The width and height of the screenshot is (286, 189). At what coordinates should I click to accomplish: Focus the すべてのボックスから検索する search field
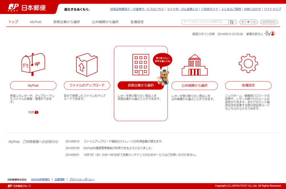(205, 22)
